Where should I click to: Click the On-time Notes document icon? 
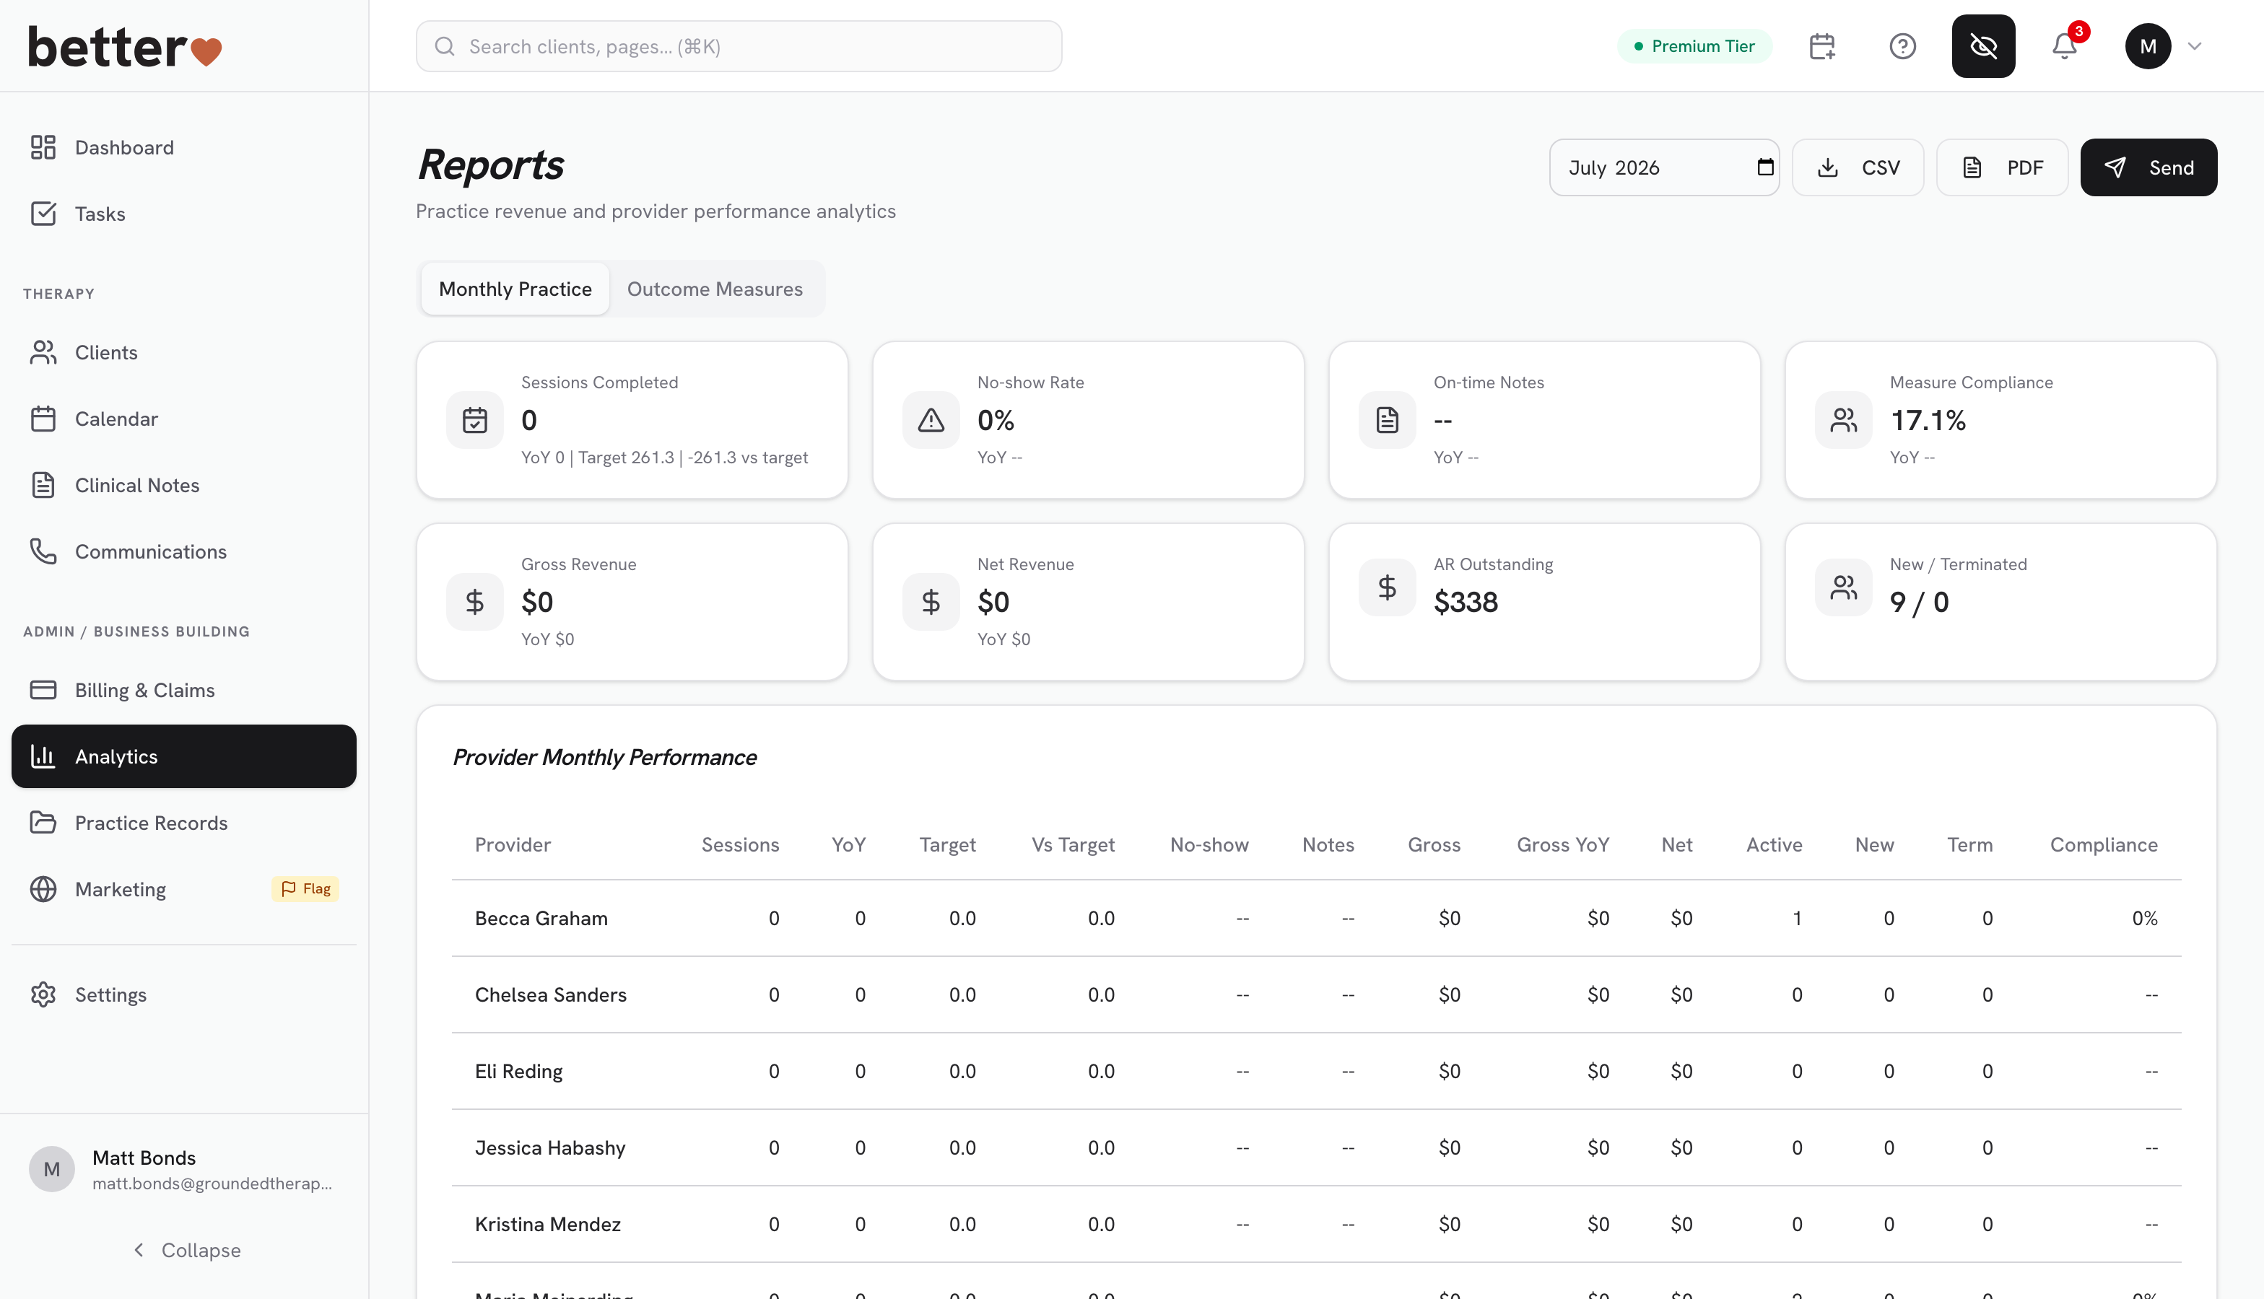coord(1387,420)
